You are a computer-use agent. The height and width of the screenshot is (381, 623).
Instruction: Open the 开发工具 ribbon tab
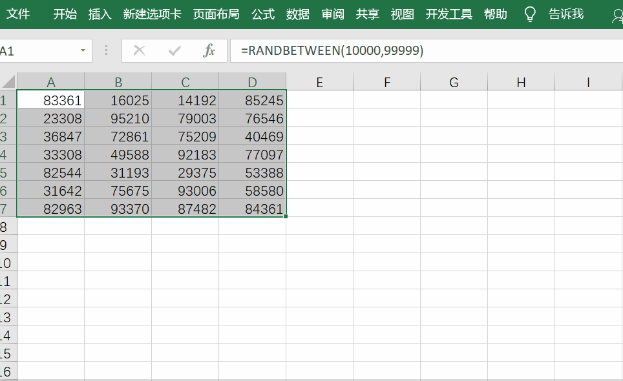click(x=449, y=14)
